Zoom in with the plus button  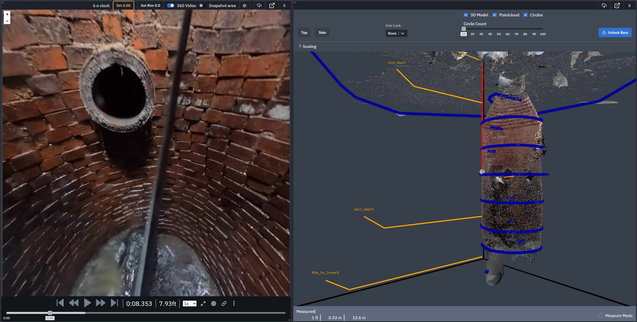pos(7,14)
